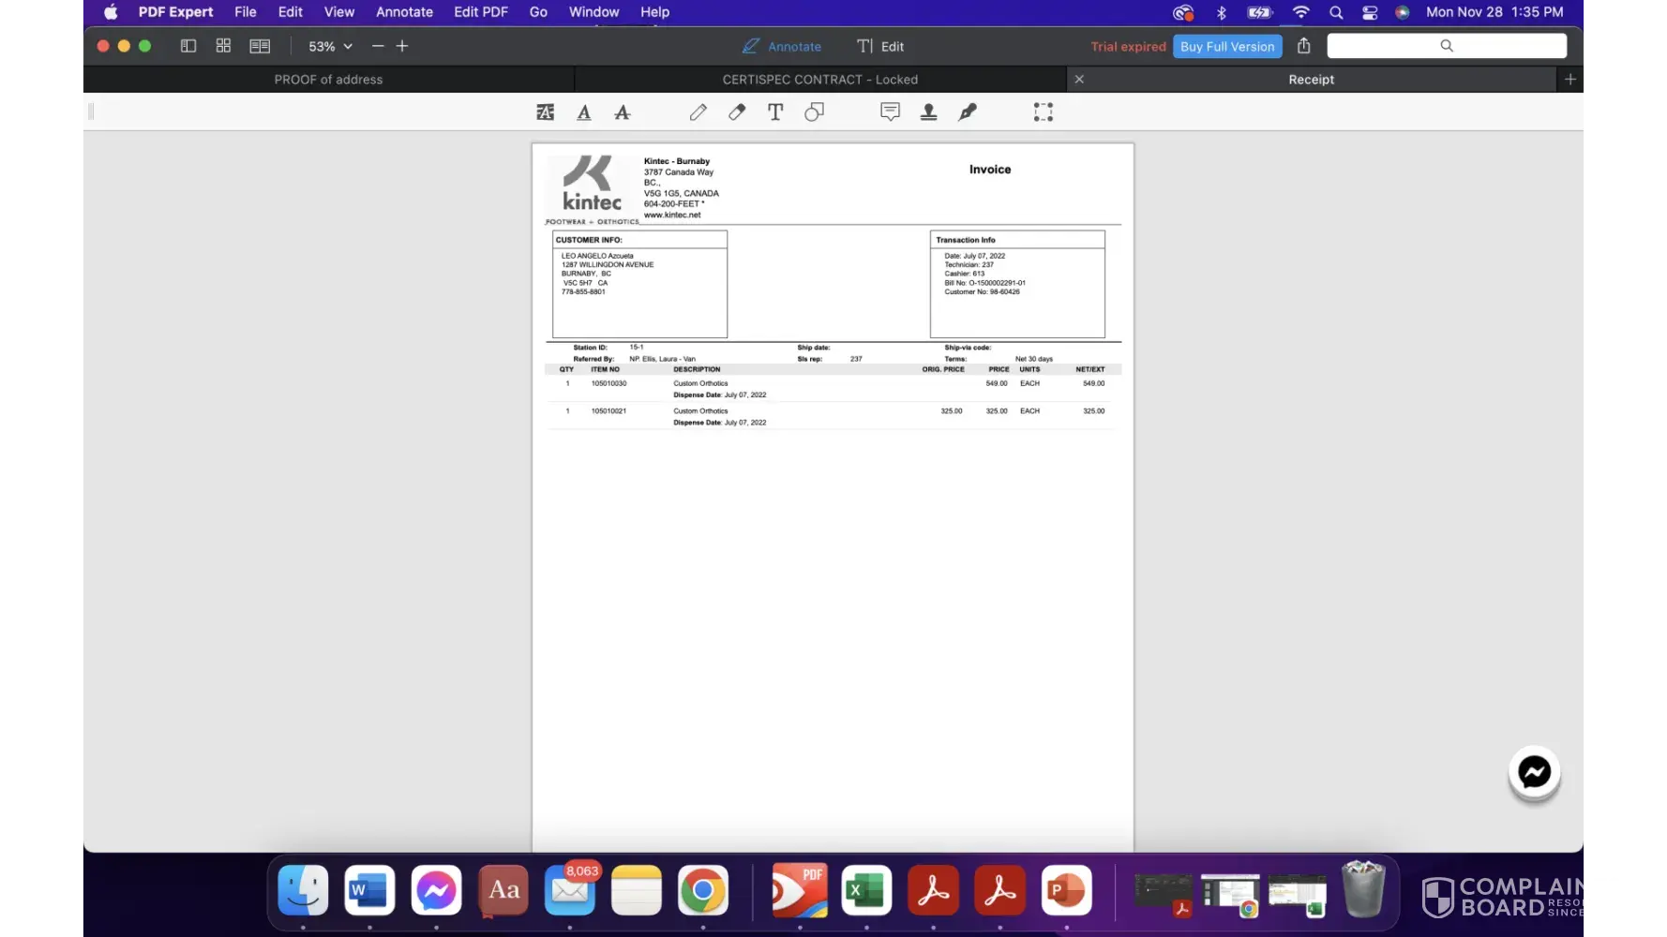Select the strikethrough text tool
1667x937 pixels.
point(623,112)
